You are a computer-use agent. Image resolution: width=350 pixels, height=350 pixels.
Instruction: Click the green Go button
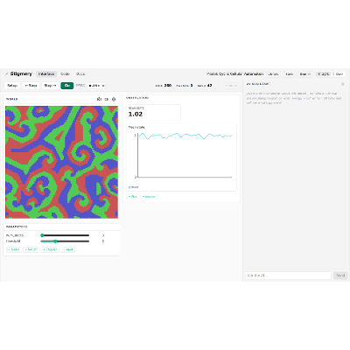point(67,86)
